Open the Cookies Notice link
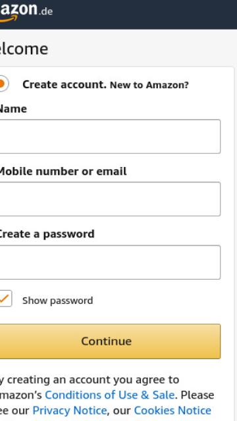Viewport: 237px width, 421px height. pos(172,410)
